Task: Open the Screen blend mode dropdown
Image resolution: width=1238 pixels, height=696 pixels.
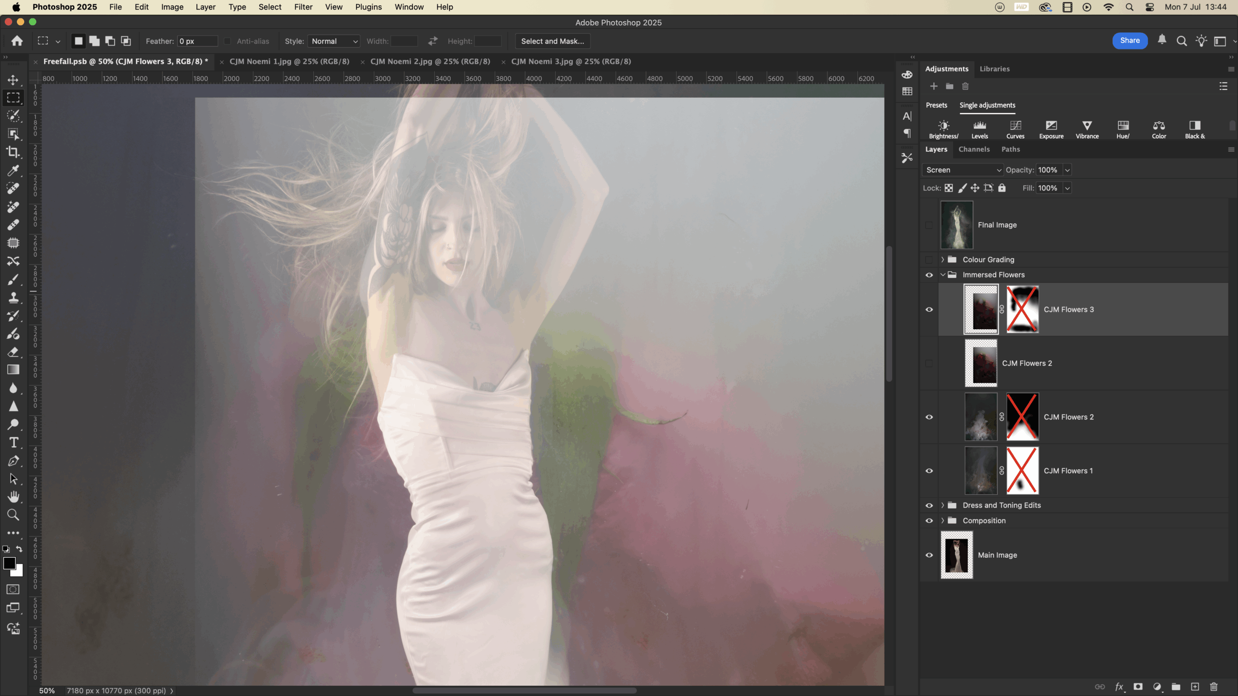Action: tap(962, 170)
